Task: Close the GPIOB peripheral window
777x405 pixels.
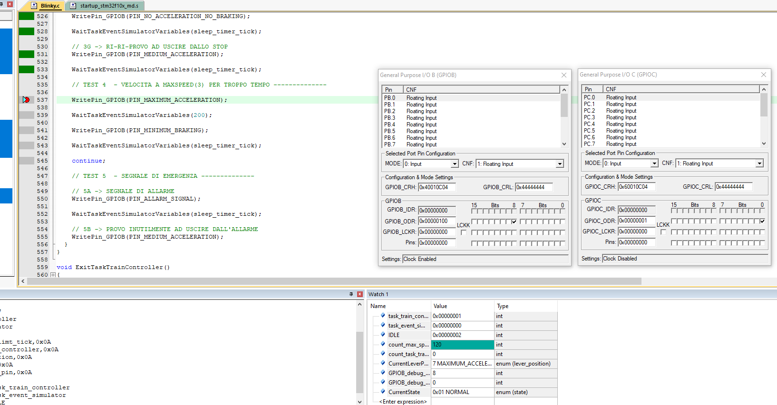Action: click(563, 75)
